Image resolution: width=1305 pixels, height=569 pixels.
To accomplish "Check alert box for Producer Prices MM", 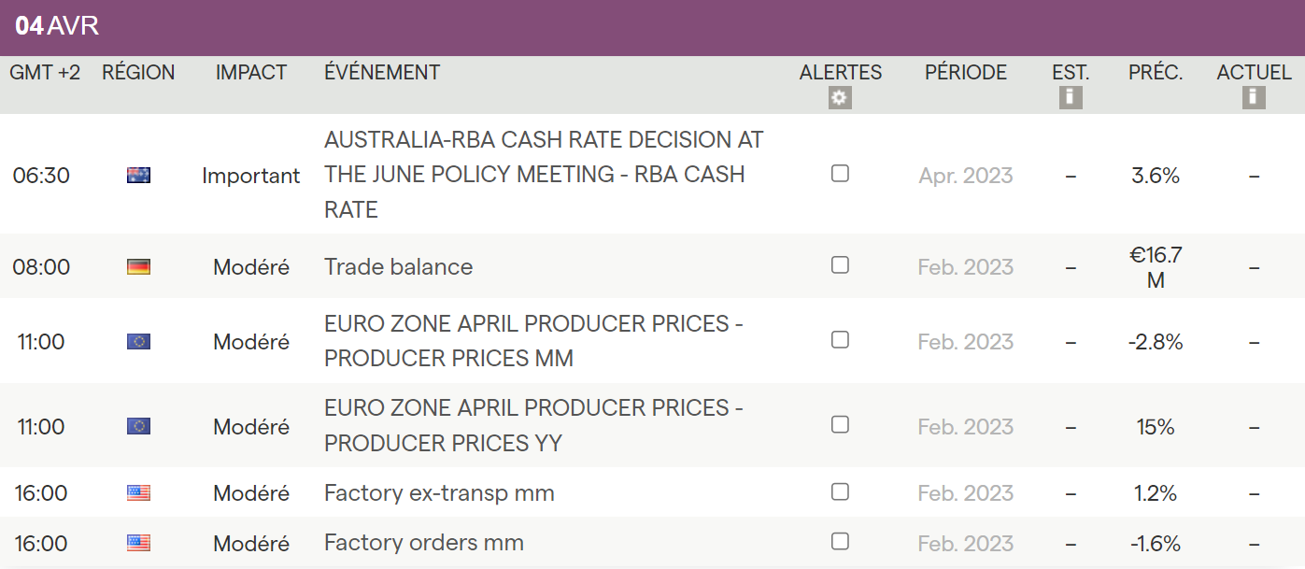I will pyautogui.click(x=840, y=340).
